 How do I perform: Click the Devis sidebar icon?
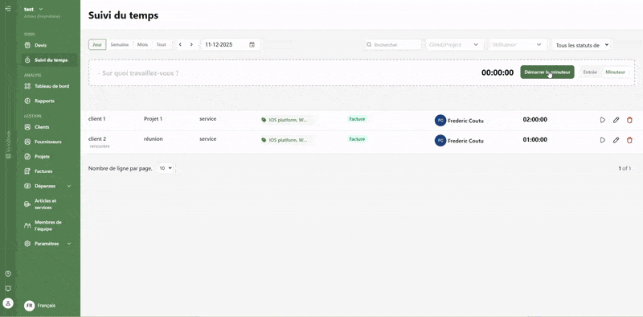[27, 45]
